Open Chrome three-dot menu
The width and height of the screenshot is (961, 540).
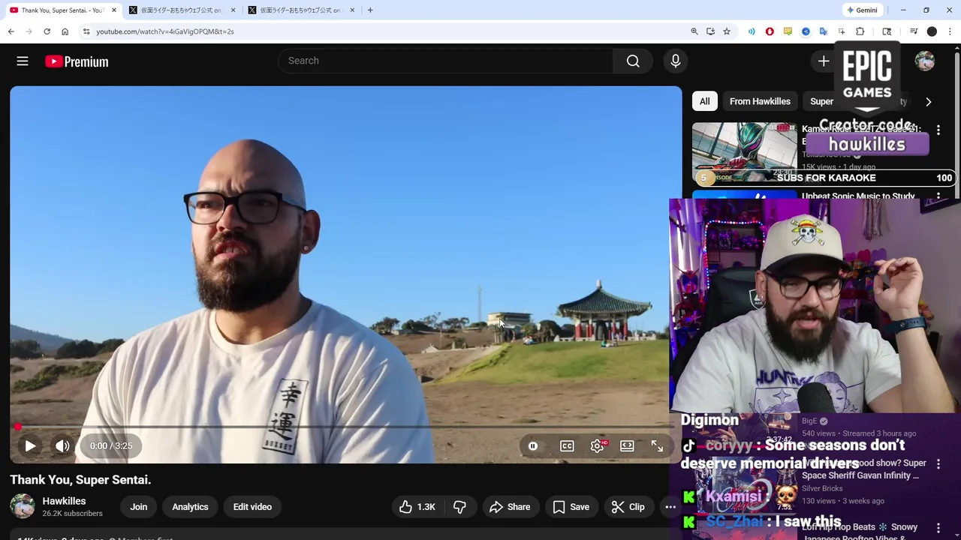(x=950, y=31)
